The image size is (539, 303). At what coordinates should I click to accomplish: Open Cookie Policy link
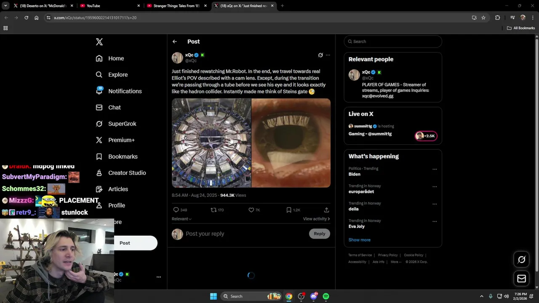[414, 255]
